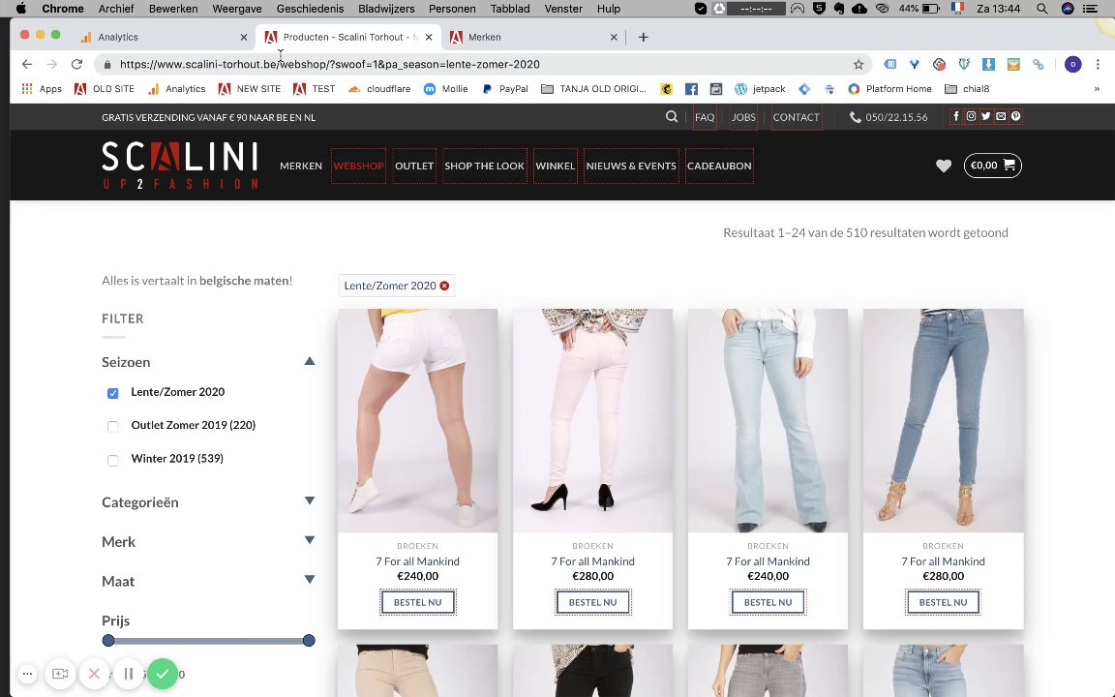Uncheck the Lente/Zomer 2020 season checkbox
This screenshot has width=1115, height=697.
tap(112, 393)
